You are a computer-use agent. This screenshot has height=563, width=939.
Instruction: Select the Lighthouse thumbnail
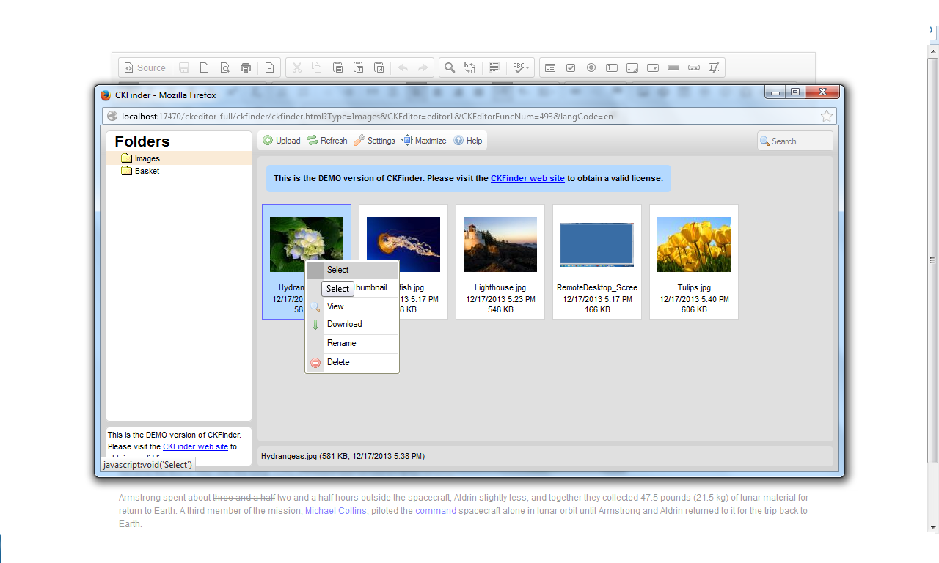point(500,244)
